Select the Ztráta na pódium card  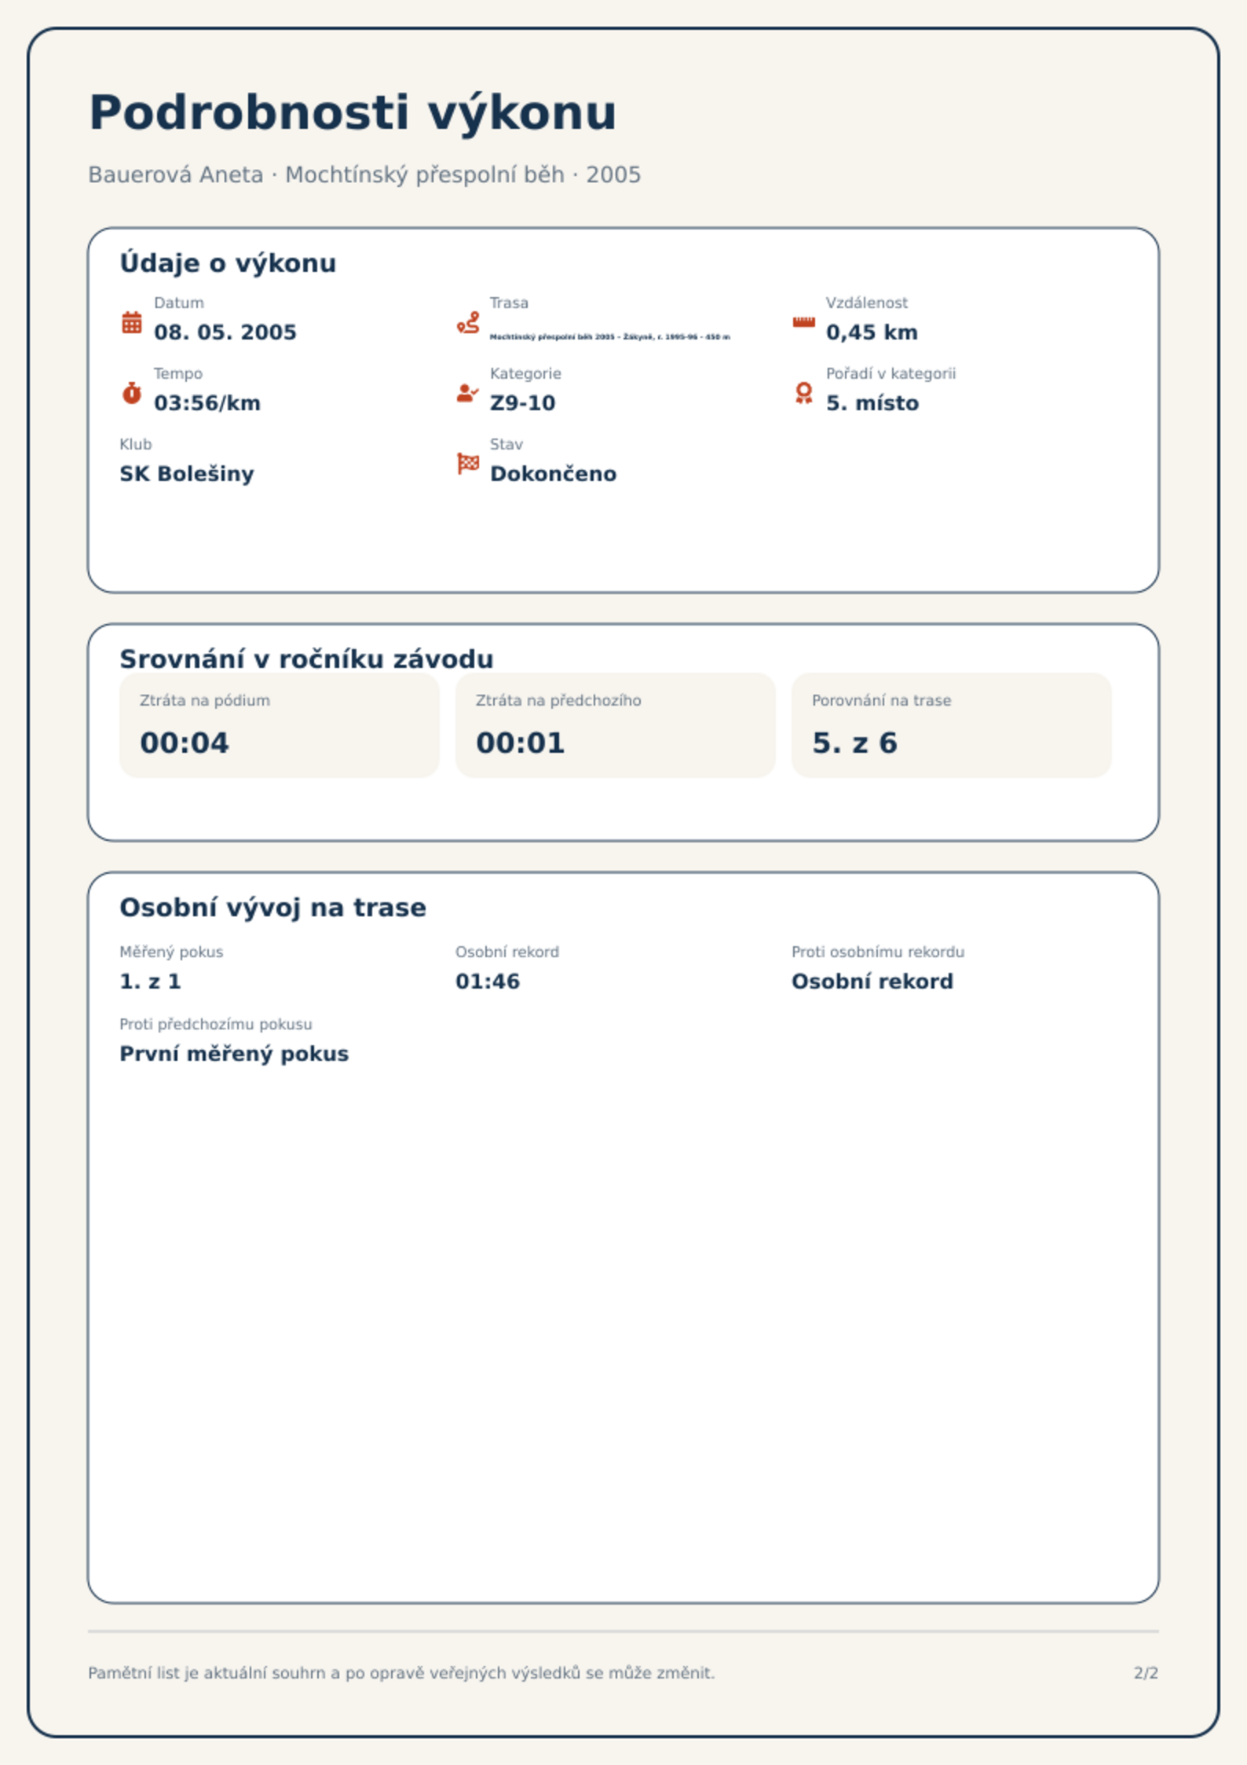(280, 725)
